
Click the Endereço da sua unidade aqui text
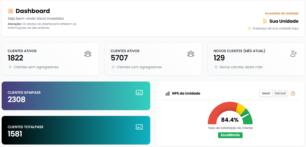pyautogui.click(x=276, y=28)
